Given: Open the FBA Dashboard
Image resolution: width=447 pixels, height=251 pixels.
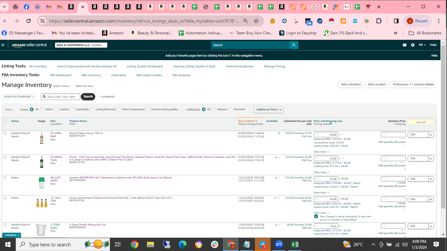Looking at the screenshot, I should [x=61, y=75].
